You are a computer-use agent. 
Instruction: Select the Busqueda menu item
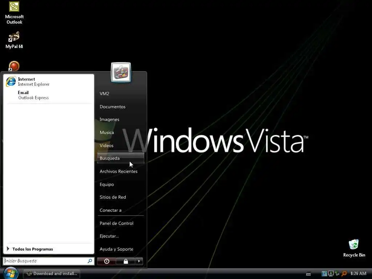[x=121, y=158]
